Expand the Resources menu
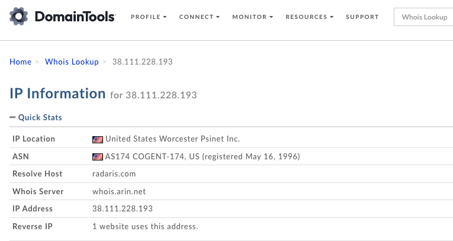 point(310,17)
